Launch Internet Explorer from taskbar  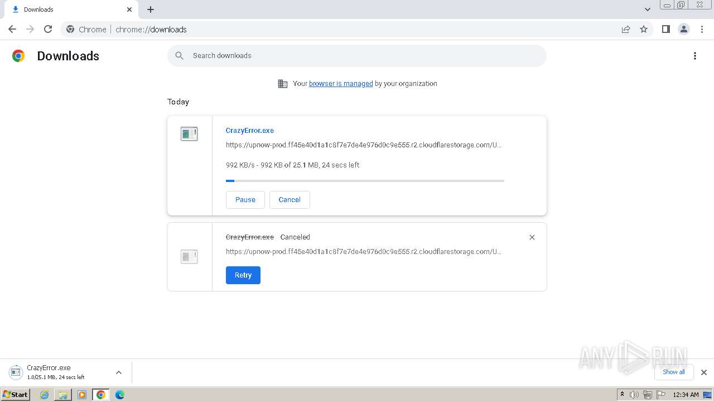tap(45, 395)
